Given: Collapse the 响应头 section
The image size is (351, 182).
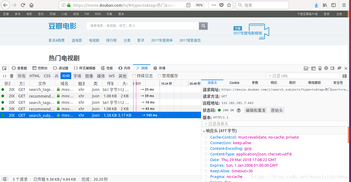Looking at the screenshot, I should pos(204,131).
